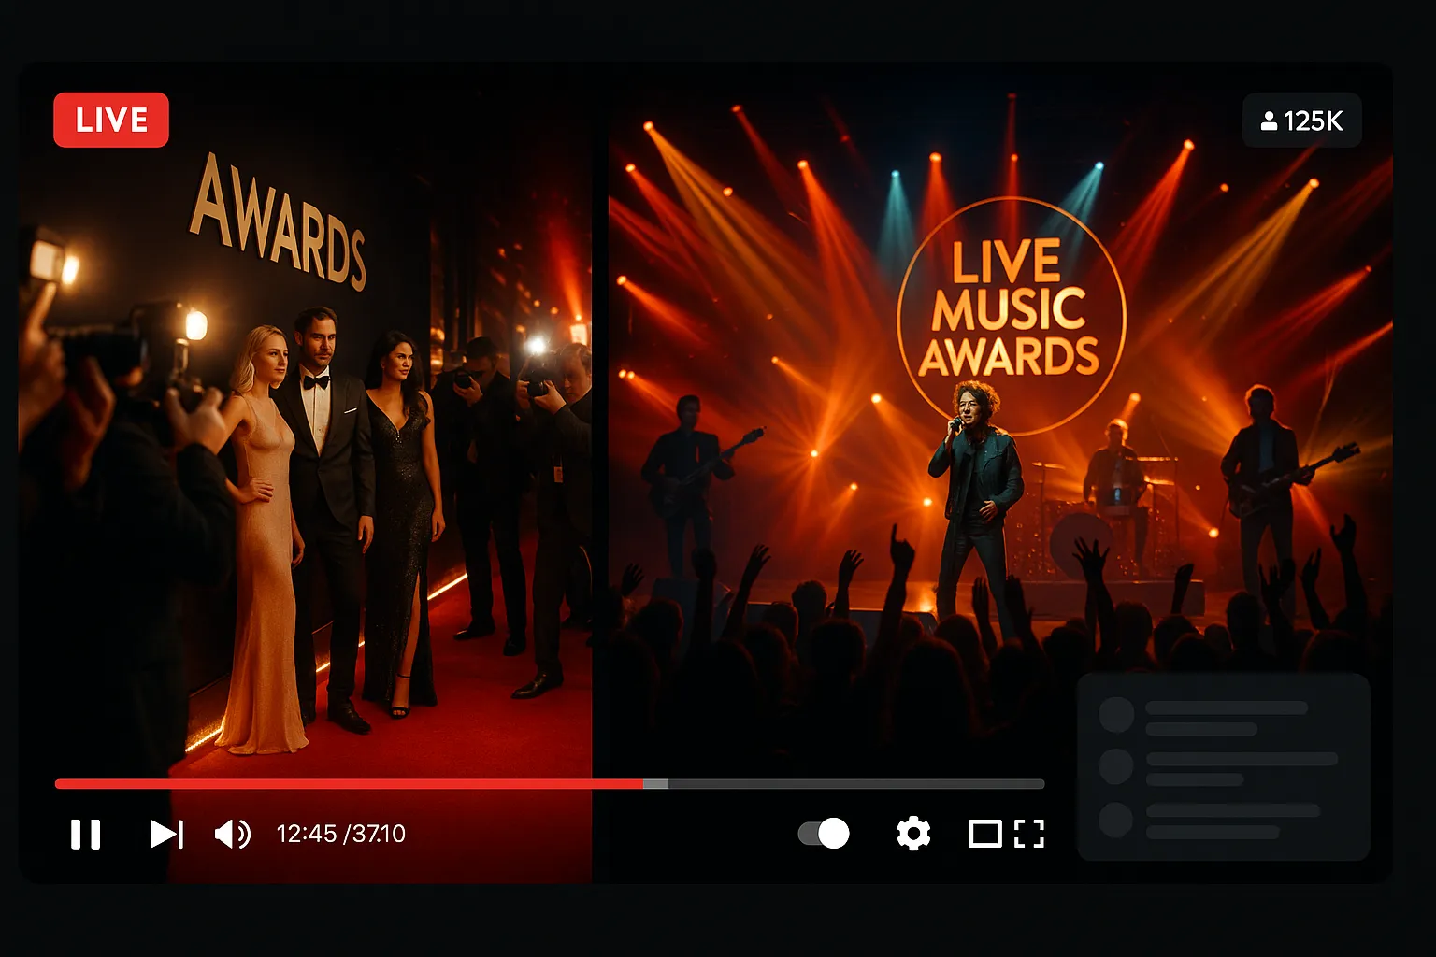Enter fullscreen mode
Image resolution: width=1436 pixels, height=957 pixels.
pos(1028,834)
